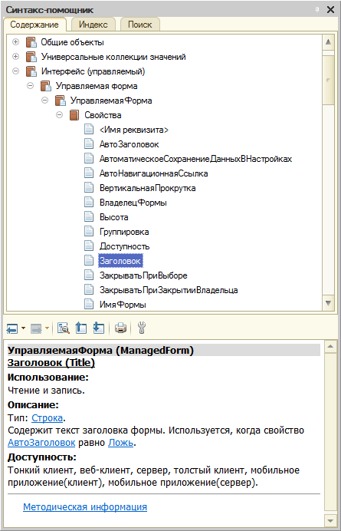Switch to the Индекс tab

[93, 25]
